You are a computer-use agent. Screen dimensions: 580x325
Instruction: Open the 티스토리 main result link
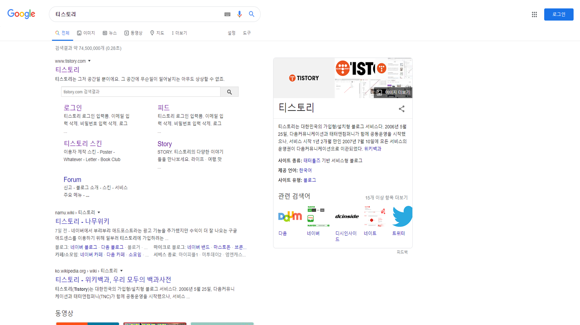pyautogui.click(x=67, y=70)
